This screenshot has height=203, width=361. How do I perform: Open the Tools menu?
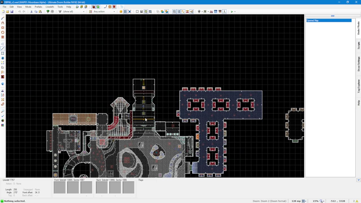(60, 7)
